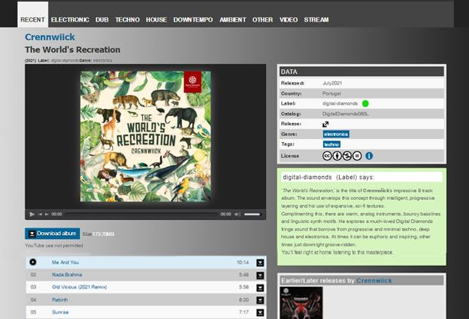Open Crennwiick link in Earlier/Later releases
Image resolution: width=469 pixels, height=319 pixels.
(374, 281)
